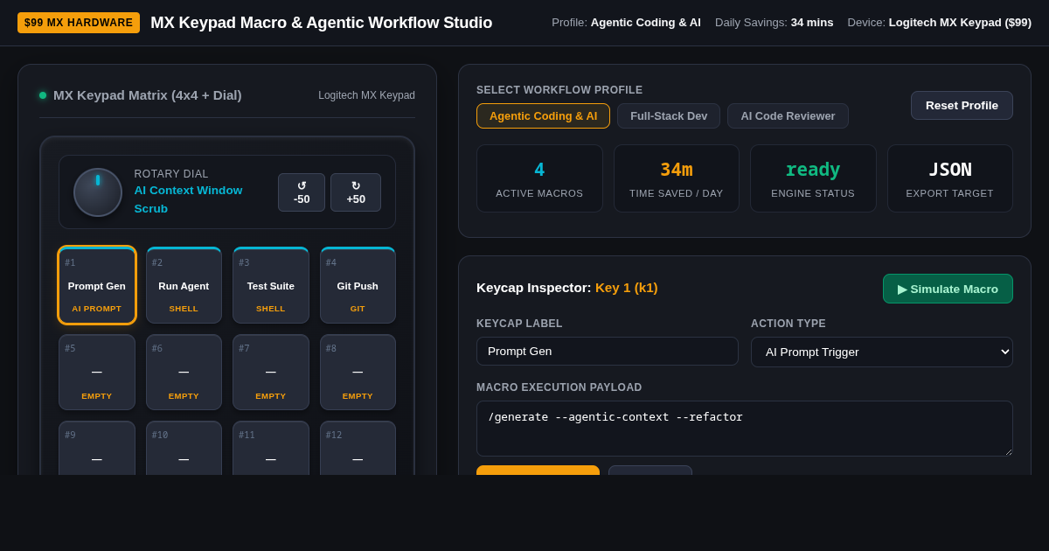Select empty keycap #6
Screen dimensions: 1049x551
tap(184, 373)
